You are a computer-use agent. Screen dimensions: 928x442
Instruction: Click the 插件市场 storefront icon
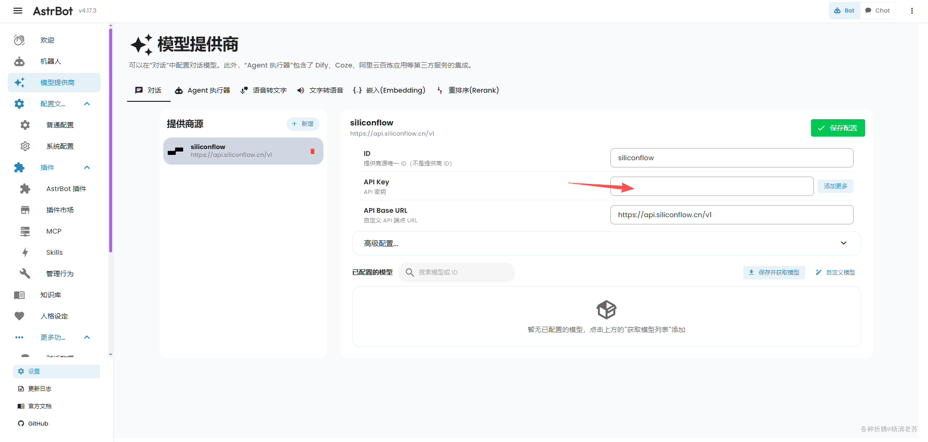tap(25, 210)
